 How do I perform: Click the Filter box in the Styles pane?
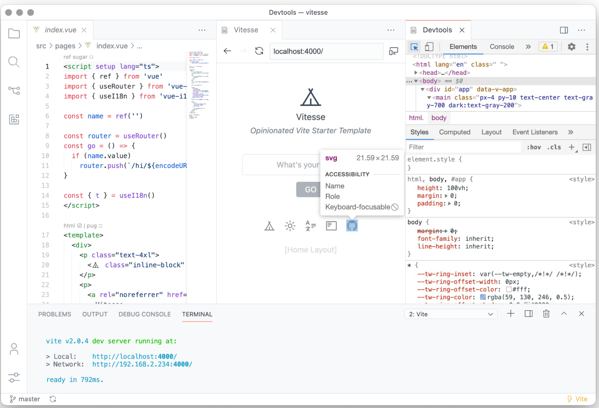coord(464,147)
